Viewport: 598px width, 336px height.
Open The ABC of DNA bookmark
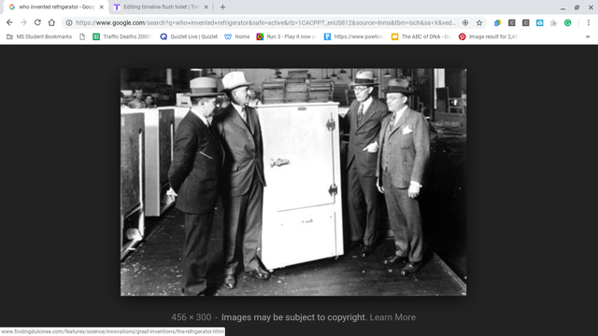coord(421,36)
